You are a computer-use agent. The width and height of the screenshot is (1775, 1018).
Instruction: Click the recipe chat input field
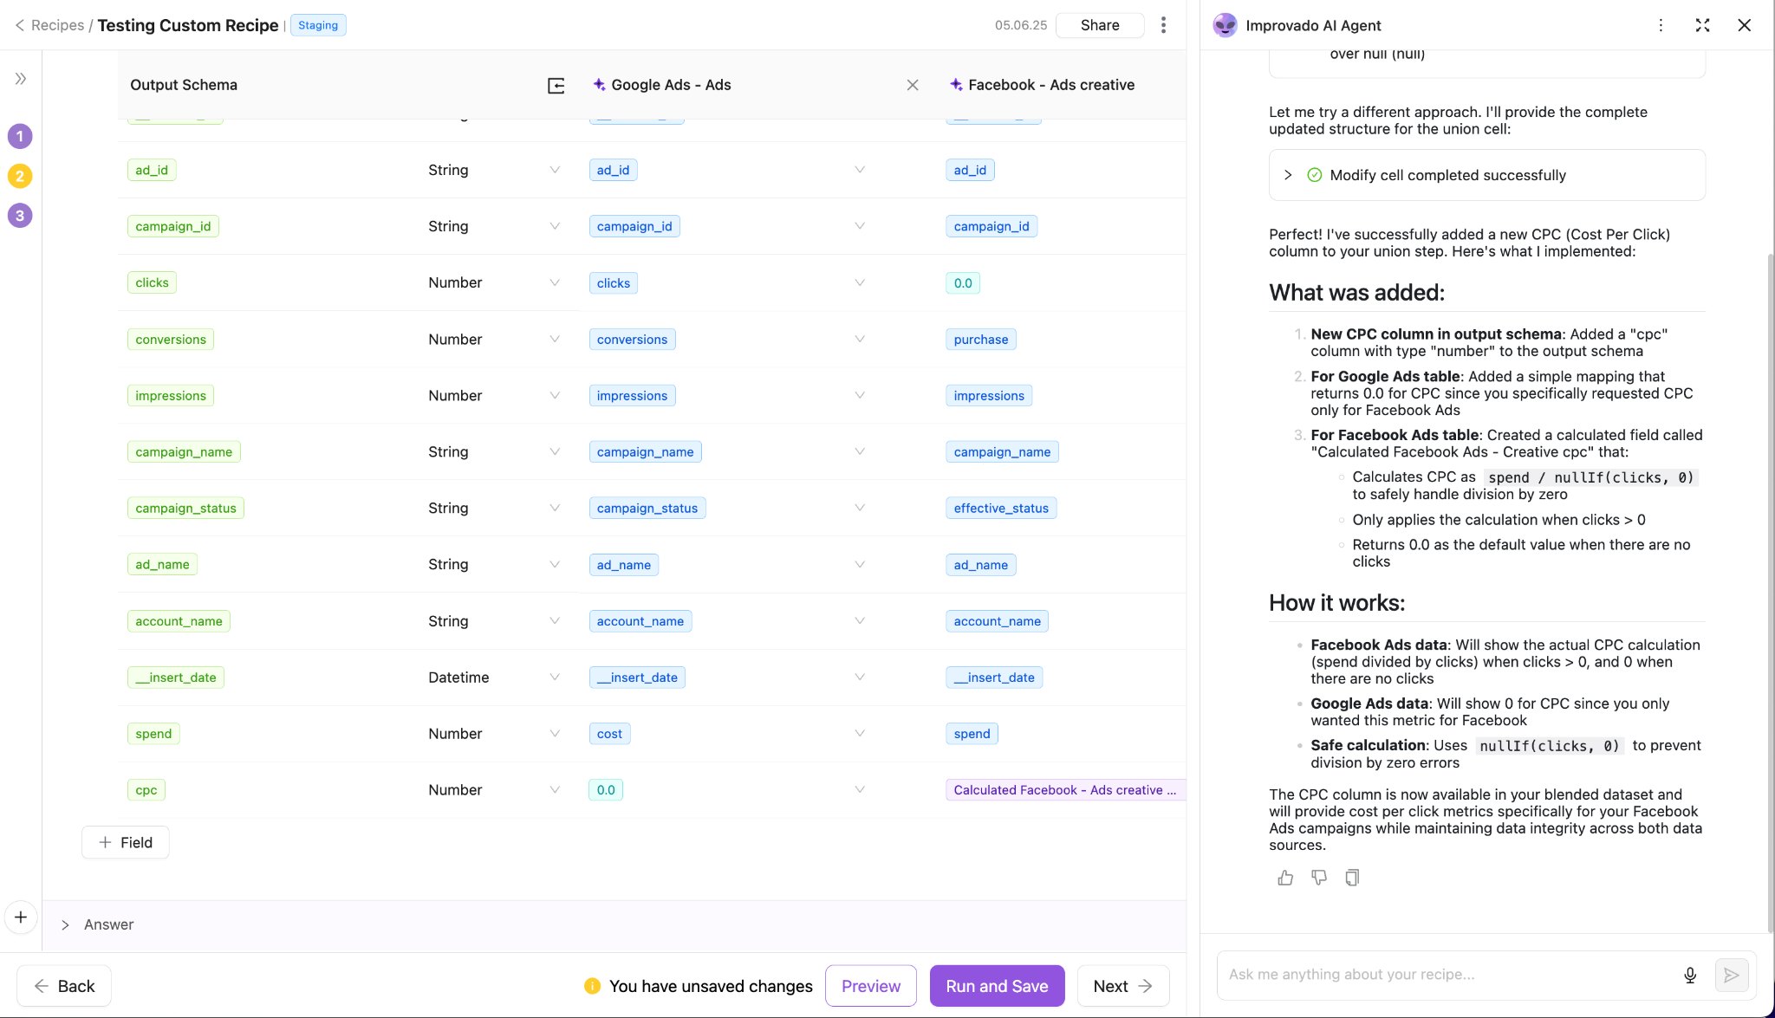1430,975
